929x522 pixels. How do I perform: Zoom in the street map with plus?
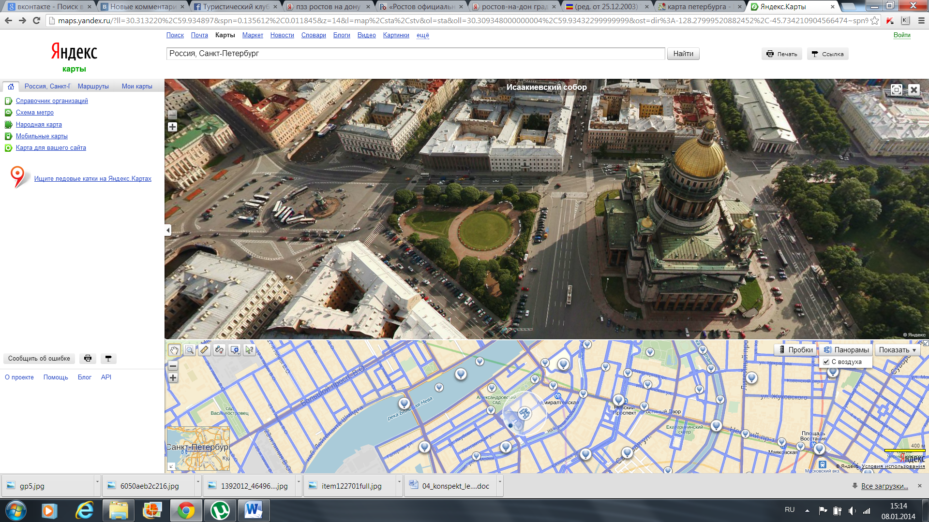(x=173, y=378)
